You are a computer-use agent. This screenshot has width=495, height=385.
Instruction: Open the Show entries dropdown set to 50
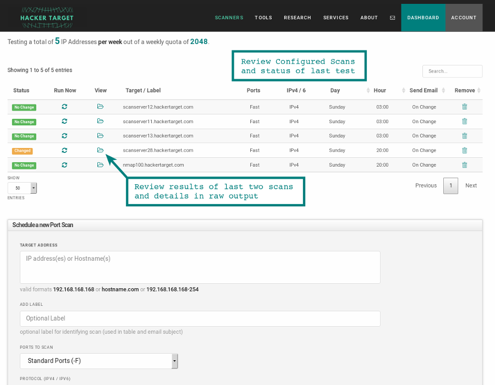(22, 188)
